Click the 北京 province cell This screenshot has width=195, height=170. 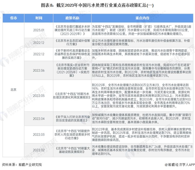click(14, 90)
